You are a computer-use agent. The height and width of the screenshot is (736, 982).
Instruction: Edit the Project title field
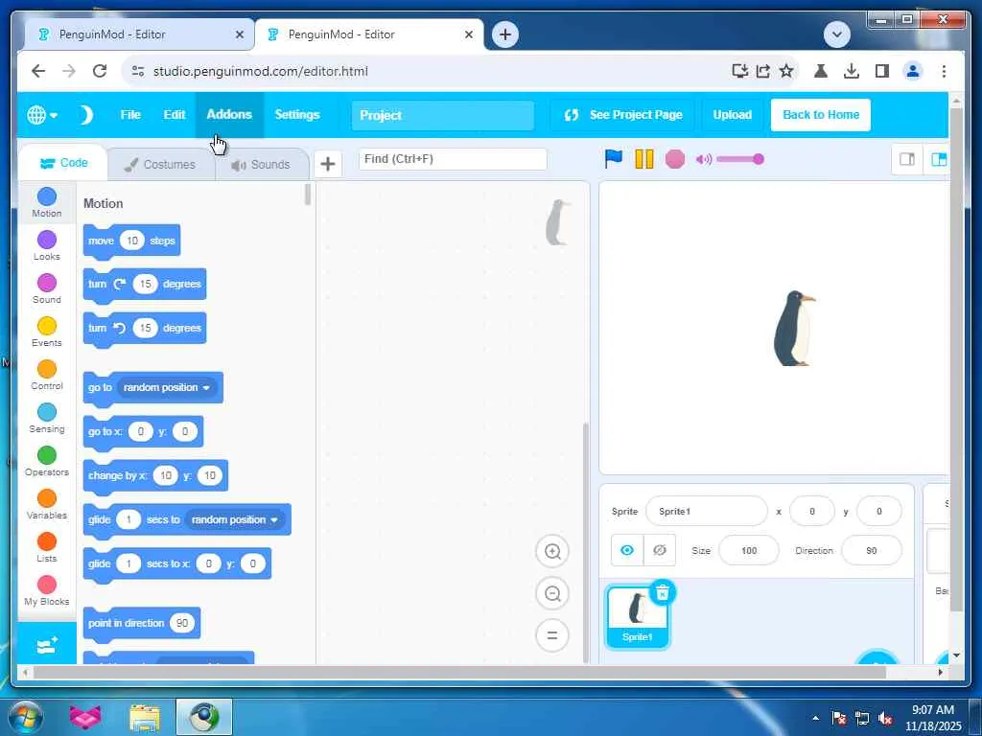[443, 115]
